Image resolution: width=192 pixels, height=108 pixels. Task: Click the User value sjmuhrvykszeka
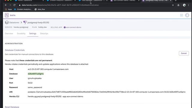(x=35, y=78)
